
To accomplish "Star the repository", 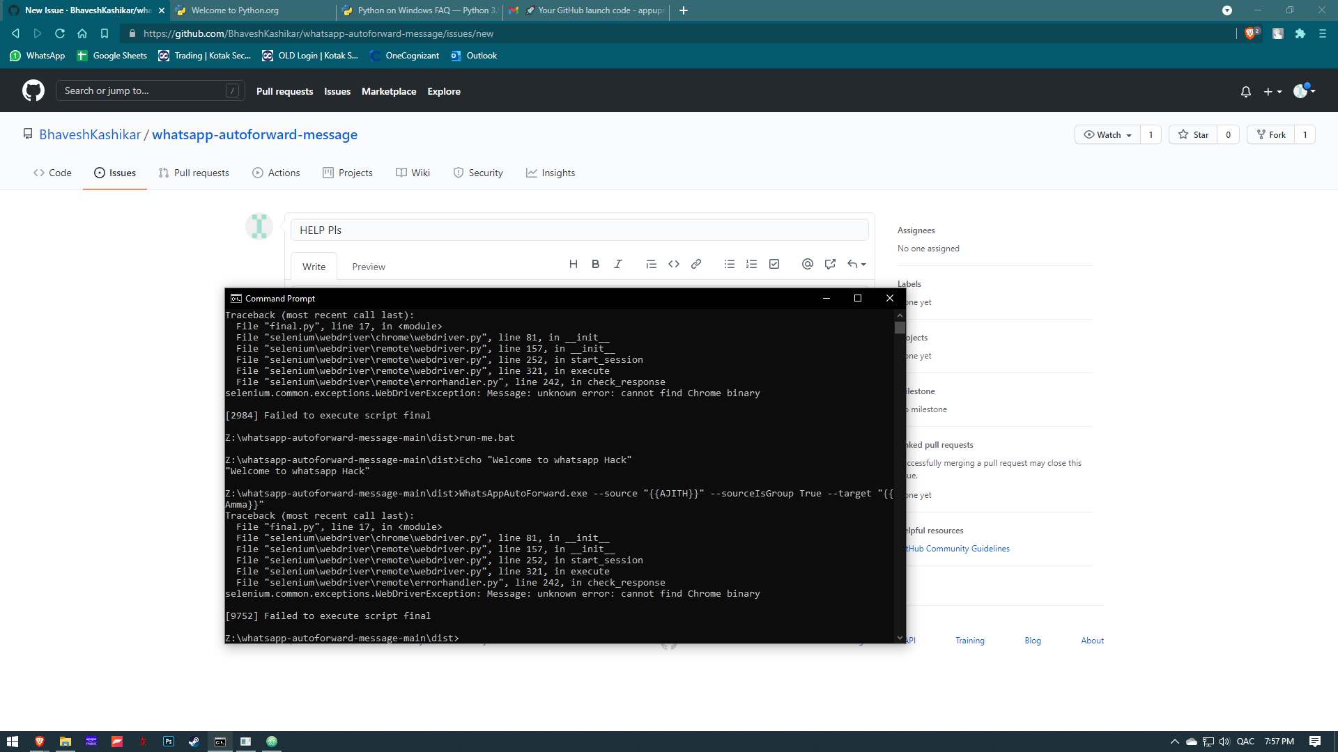I will pos(1194,134).
